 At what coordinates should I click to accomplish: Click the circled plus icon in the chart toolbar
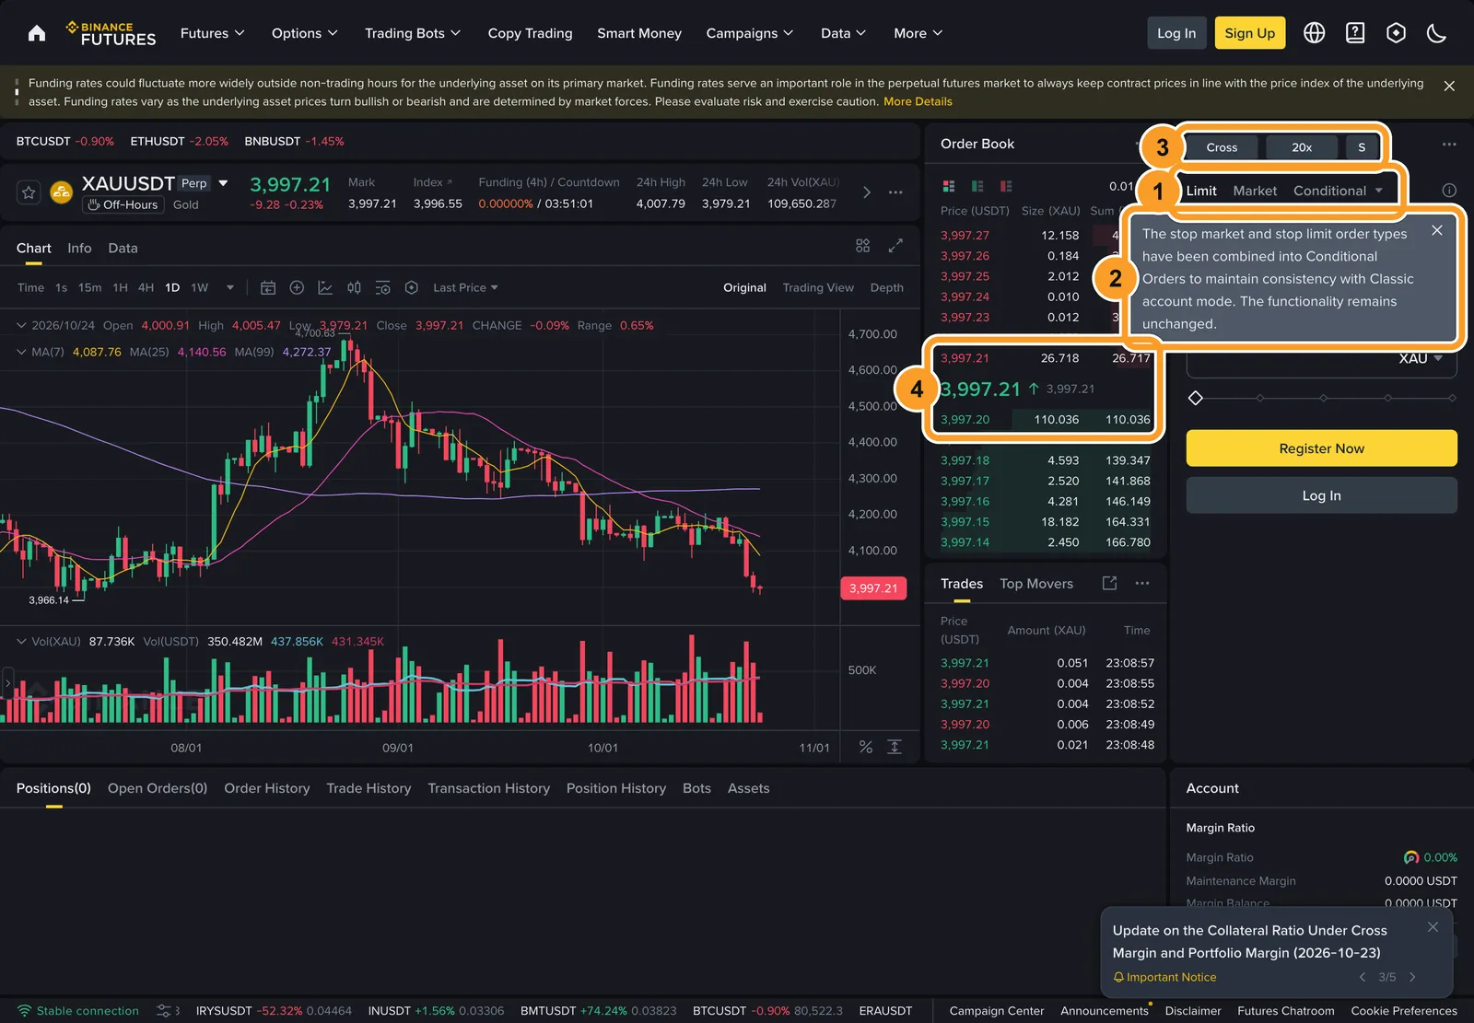pyautogui.click(x=297, y=287)
